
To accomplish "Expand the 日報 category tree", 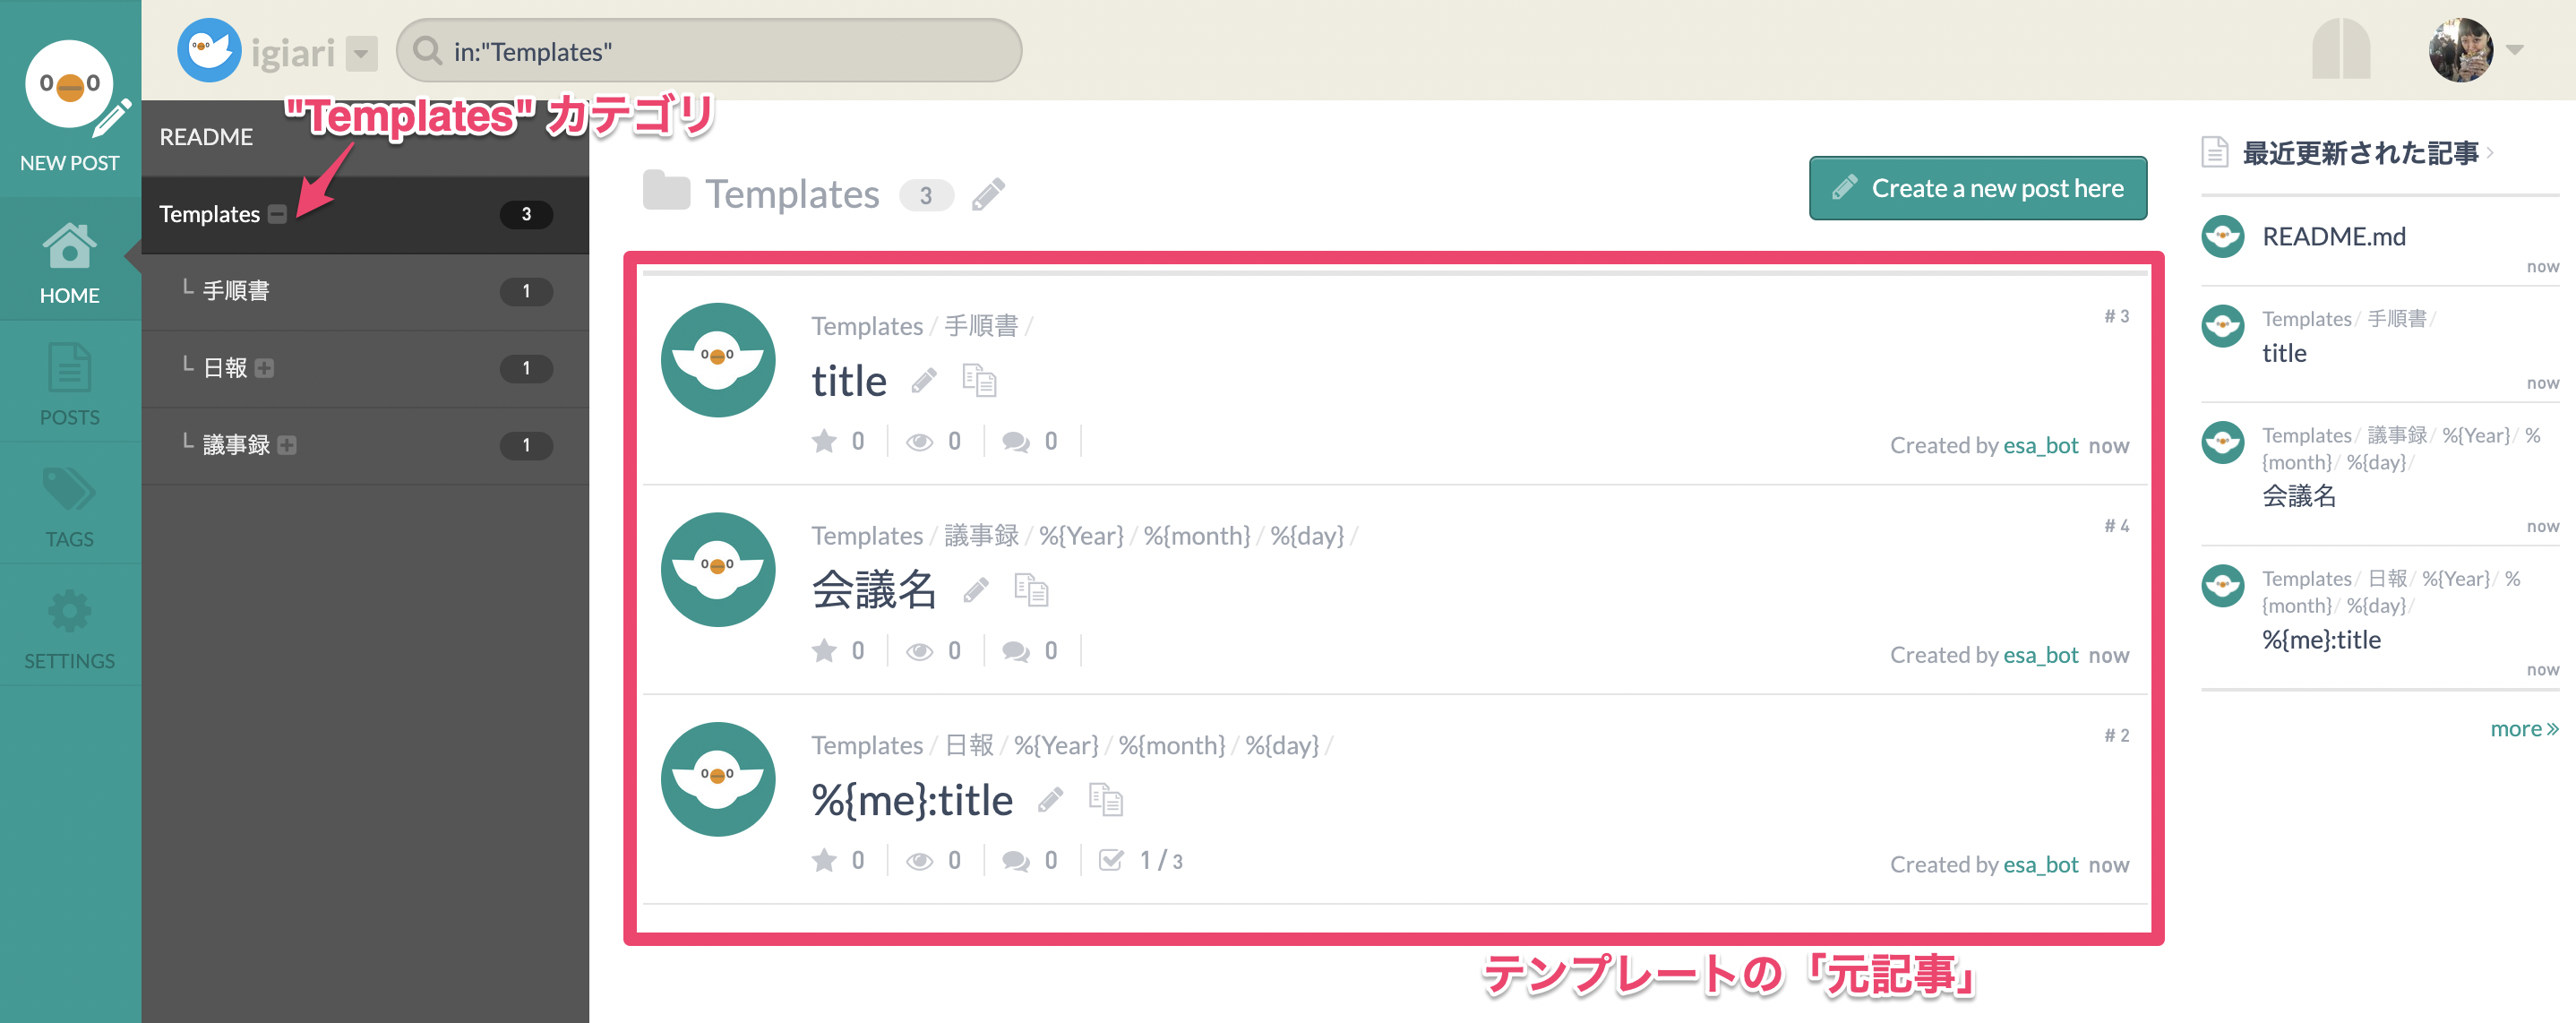I will (264, 368).
